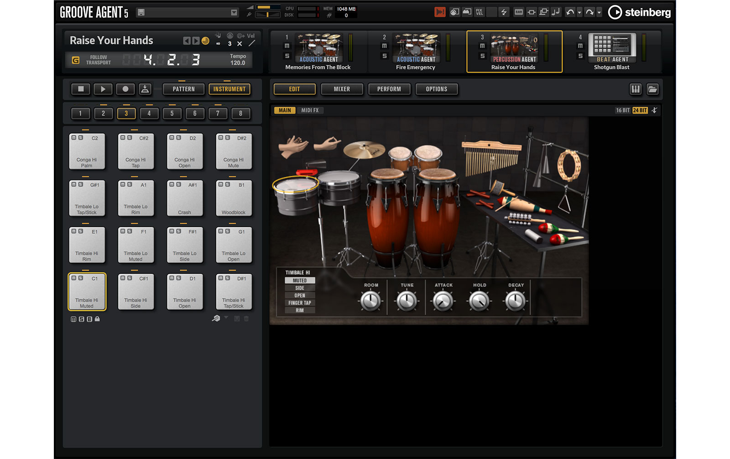Click the DECAY knob
This screenshot has width=730, height=459.
[x=516, y=301]
